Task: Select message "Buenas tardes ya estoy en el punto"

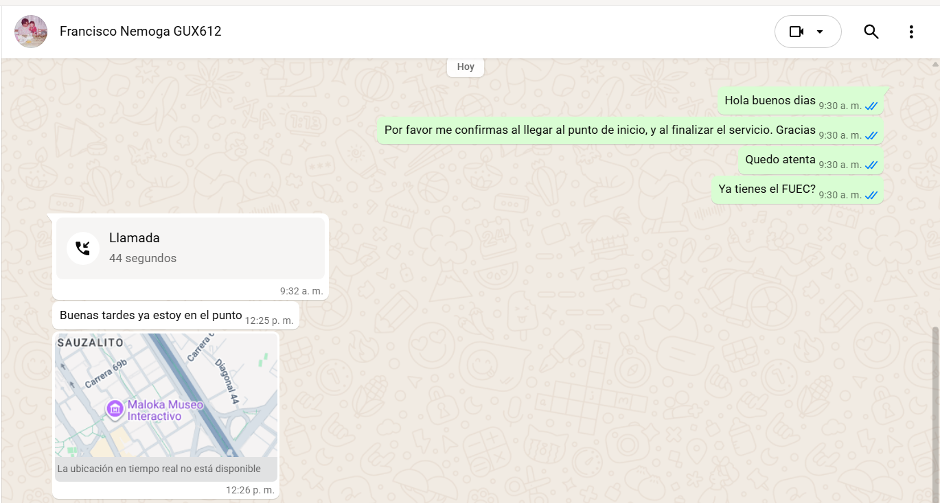Action: point(151,316)
